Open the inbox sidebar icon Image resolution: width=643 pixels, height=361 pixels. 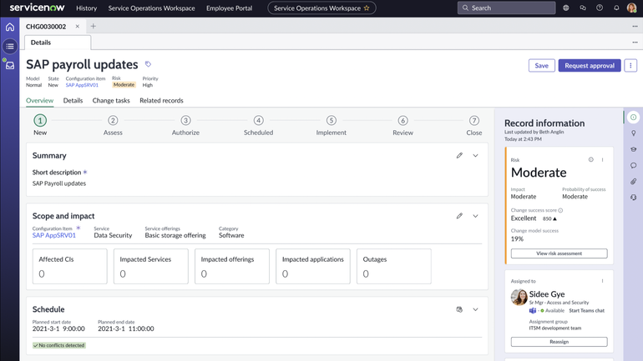pos(10,66)
